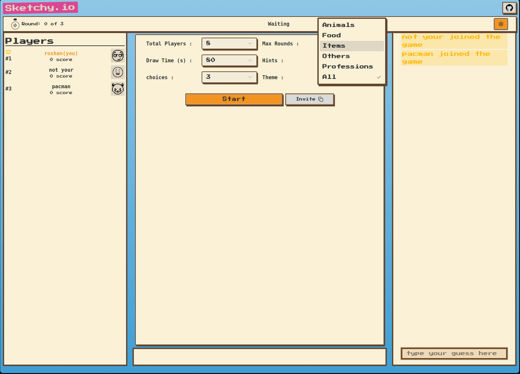Screen dimensions: 520x374
Task: Click the host crown icon above #1
Action: (8, 52)
